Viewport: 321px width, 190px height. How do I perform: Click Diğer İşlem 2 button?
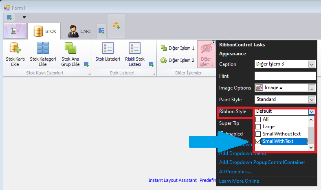coord(177,60)
